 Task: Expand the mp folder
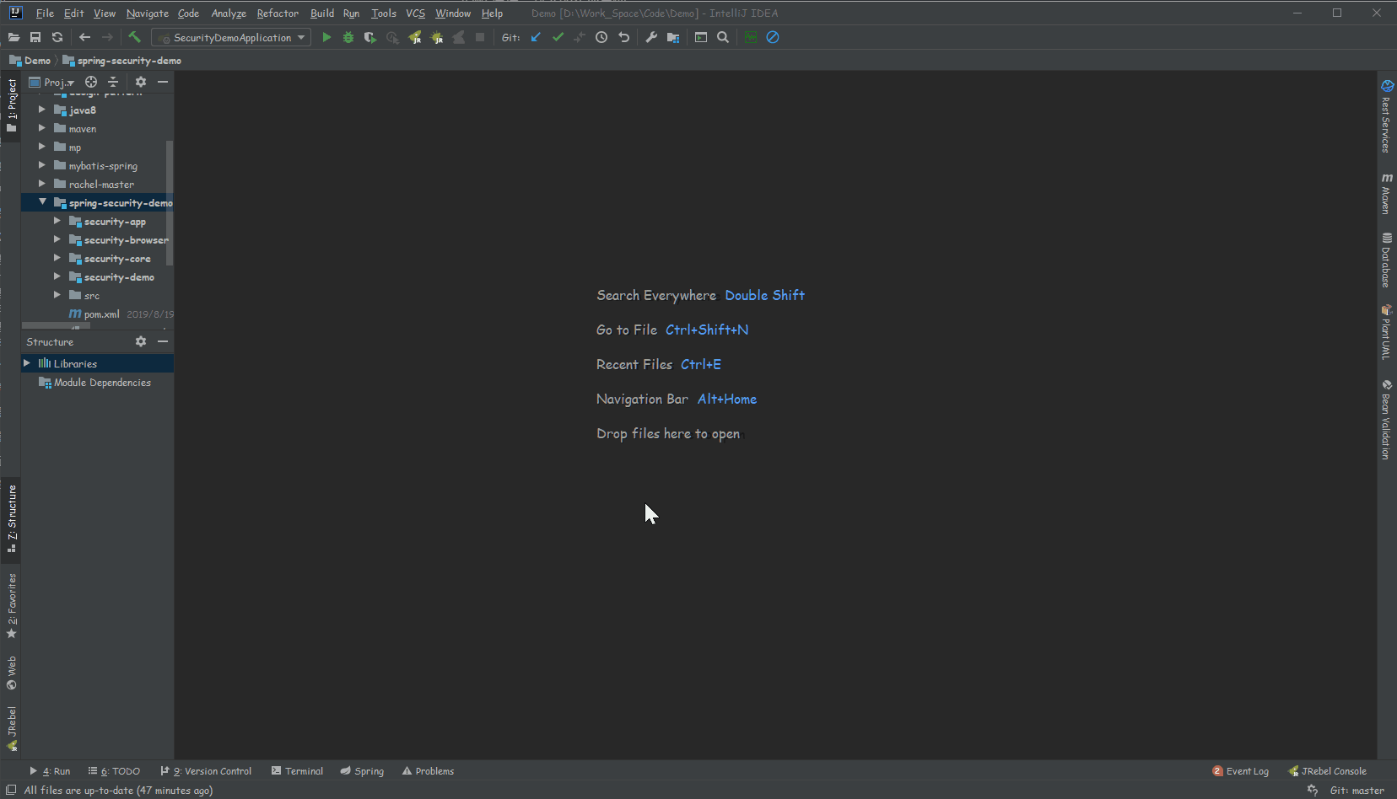click(41, 147)
